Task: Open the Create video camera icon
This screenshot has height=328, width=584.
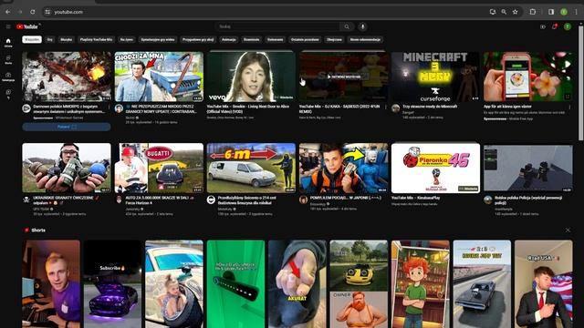Action: click(543, 26)
